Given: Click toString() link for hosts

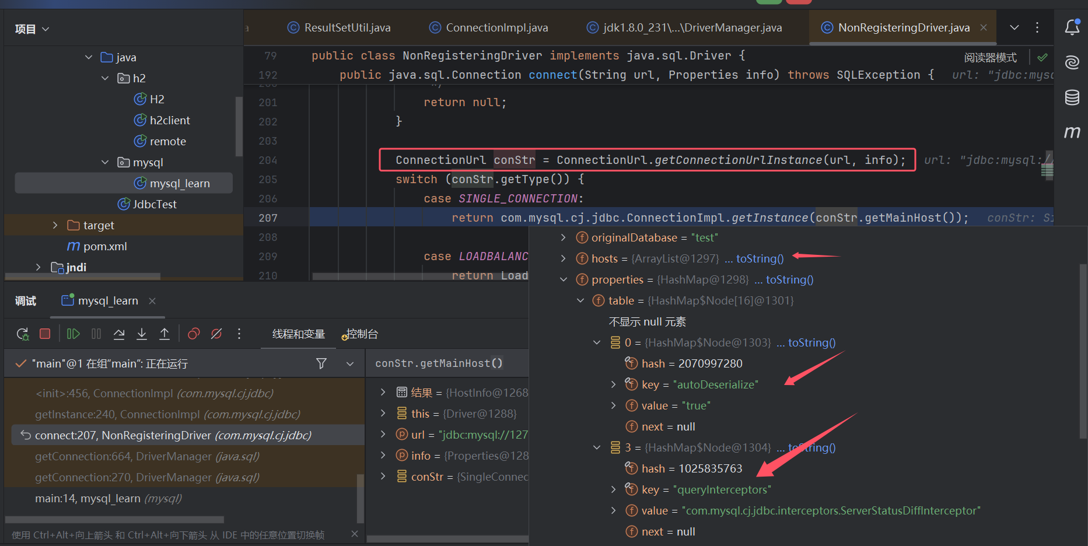Looking at the screenshot, I should pyautogui.click(x=760, y=258).
